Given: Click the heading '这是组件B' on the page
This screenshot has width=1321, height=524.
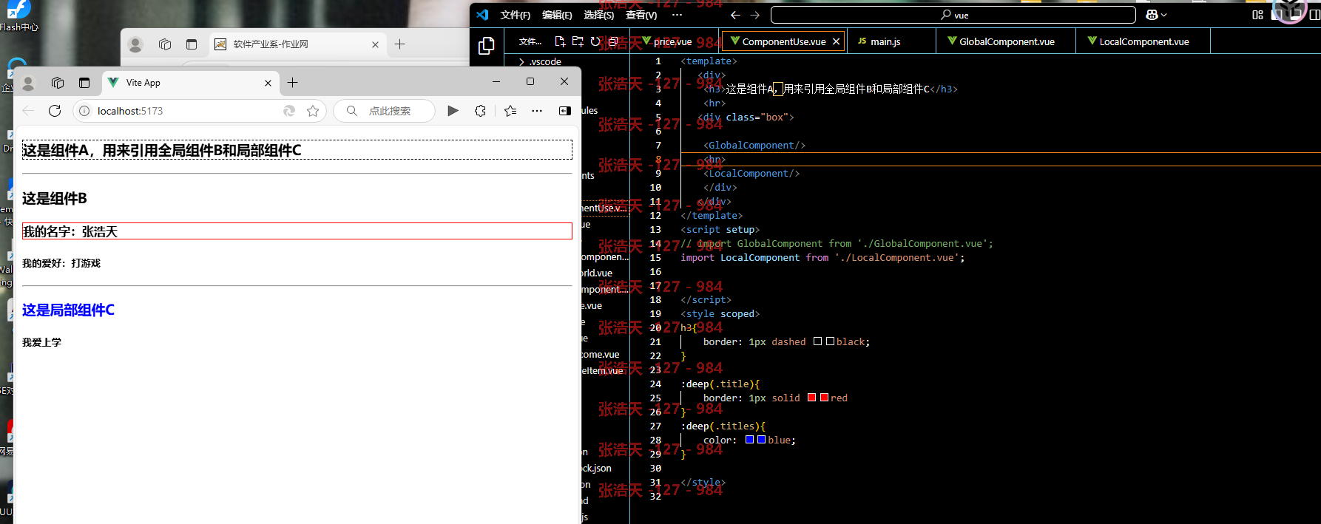Looking at the screenshot, I should pos(55,198).
